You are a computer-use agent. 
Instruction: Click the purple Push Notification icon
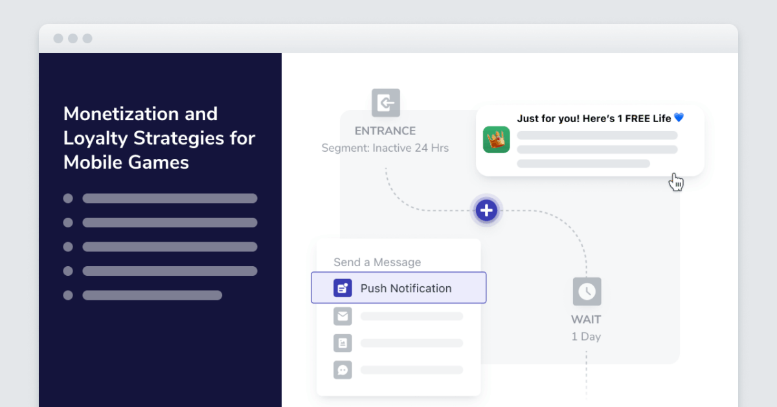pyautogui.click(x=343, y=288)
